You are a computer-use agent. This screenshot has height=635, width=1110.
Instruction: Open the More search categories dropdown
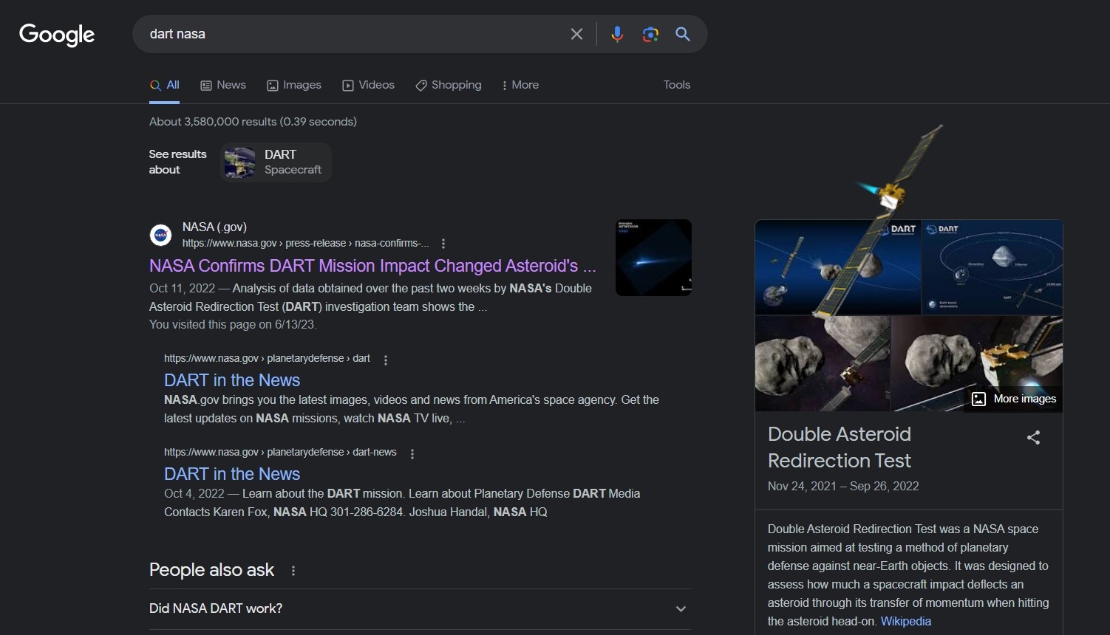520,85
